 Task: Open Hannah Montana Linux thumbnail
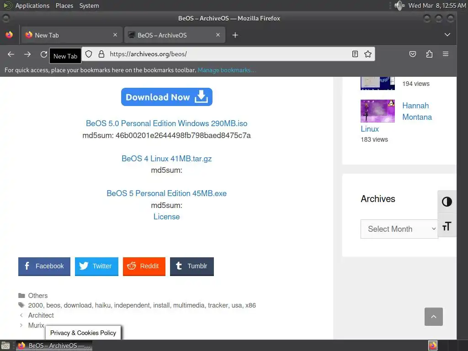tap(378, 111)
